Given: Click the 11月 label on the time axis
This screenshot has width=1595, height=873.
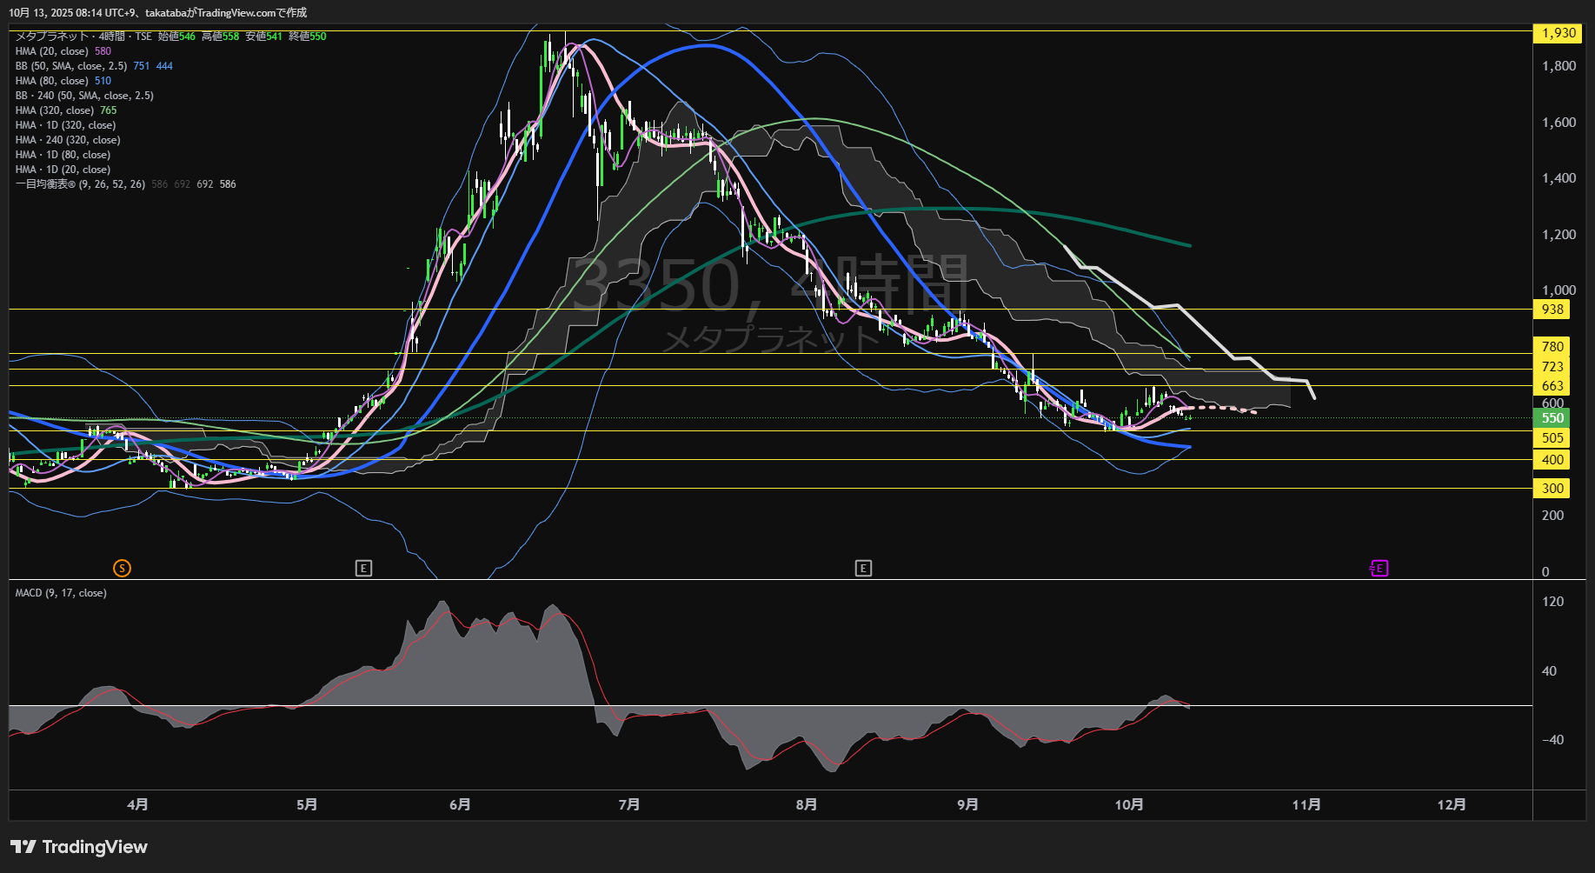Looking at the screenshot, I should 1306,805.
